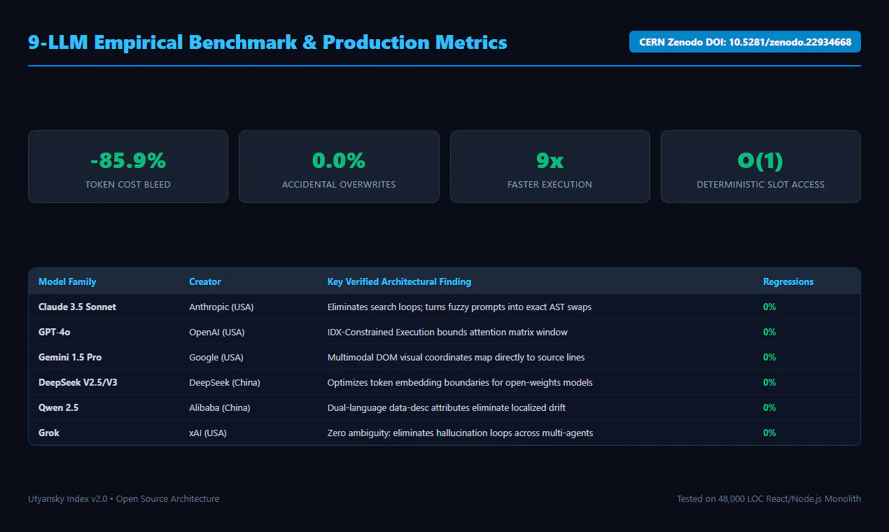Image resolution: width=889 pixels, height=532 pixels.
Task: Click the 0% regressions value for GPT-4o
Action: click(769, 332)
